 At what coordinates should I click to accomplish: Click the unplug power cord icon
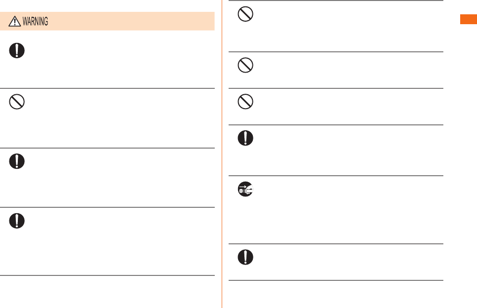pyautogui.click(x=245, y=189)
